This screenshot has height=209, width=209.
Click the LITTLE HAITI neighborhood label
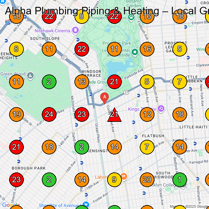[x=193, y=127]
